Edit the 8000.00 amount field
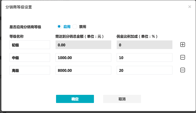 coord(83,70)
